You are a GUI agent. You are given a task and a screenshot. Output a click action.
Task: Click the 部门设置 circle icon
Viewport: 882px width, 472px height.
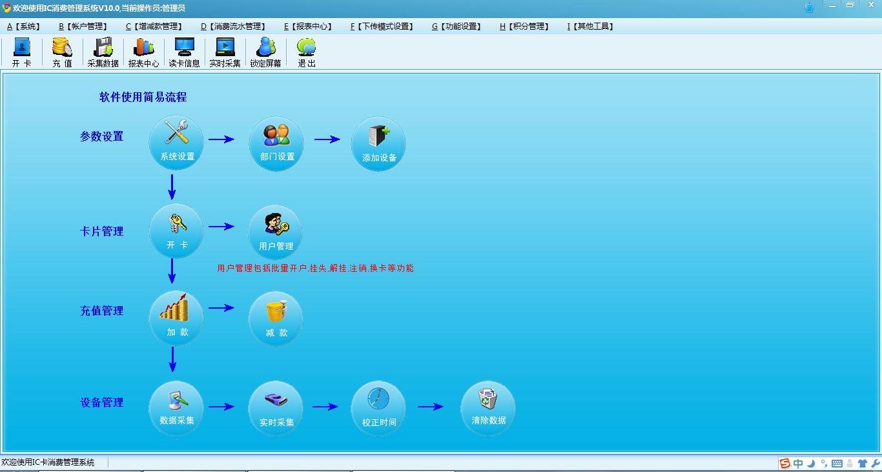(x=276, y=143)
